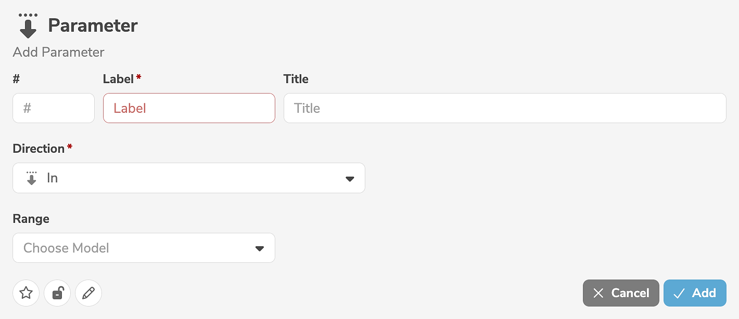This screenshot has height=319, width=739.
Task: Click the pencil edit icon button
Action: 88,293
